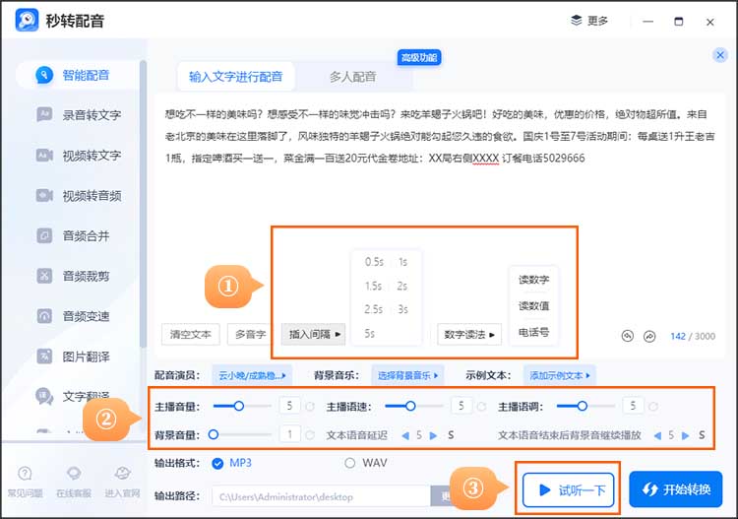This screenshot has width=738, height=519.
Task: Select WAV output format
Action: point(350,463)
